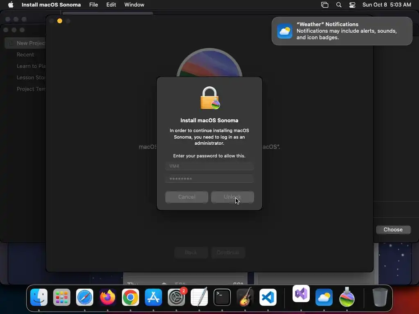Click the lock icon in the password dialog
This screenshot has height=314, width=419.
tap(210, 98)
